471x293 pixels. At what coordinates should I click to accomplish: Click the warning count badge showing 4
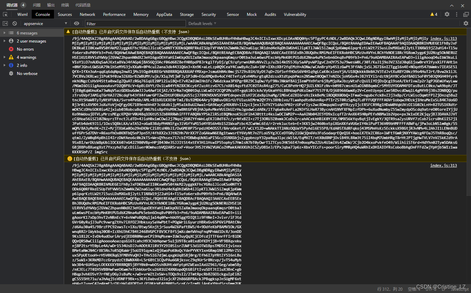click(x=434, y=14)
